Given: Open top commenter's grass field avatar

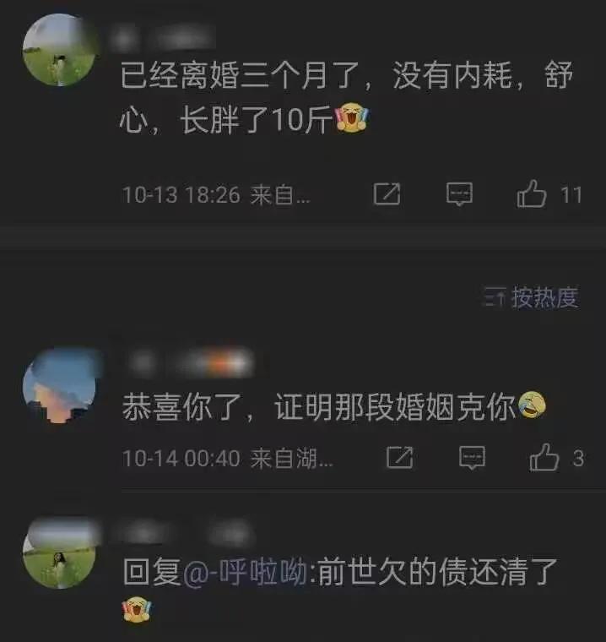Looking at the screenshot, I should (60, 50).
